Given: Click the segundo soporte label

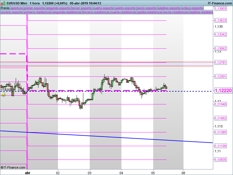Looking at the screenshot, I should (58, 8).
